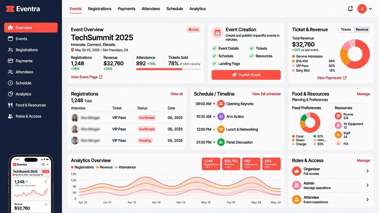
Task: Click the Lunch & Networking timeline icon
Action: pyautogui.click(x=221, y=129)
